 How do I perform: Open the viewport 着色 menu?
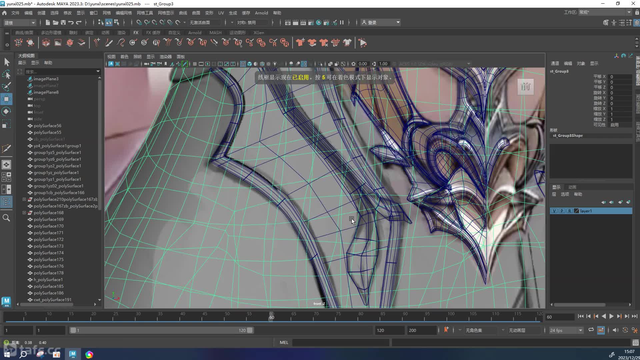pos(124,57)
